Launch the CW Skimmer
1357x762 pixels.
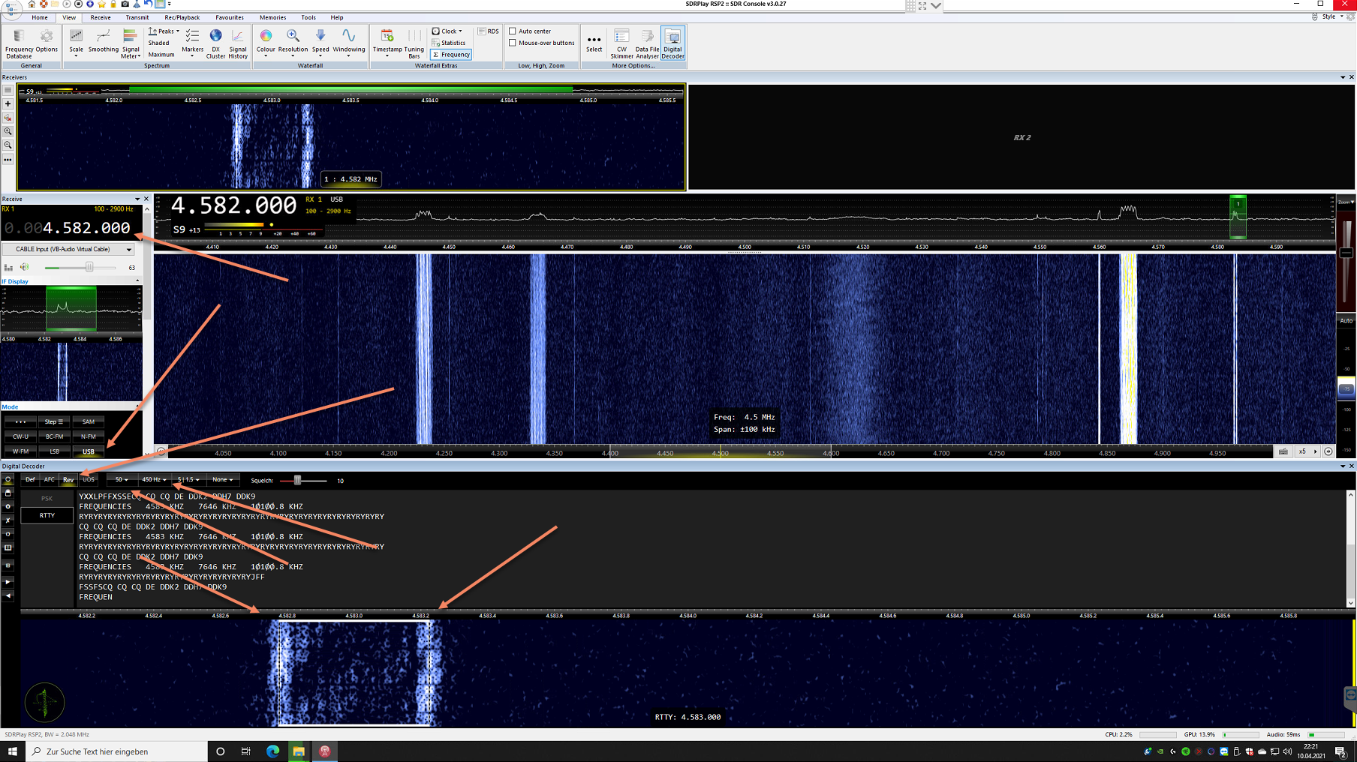tap(621, 43)
